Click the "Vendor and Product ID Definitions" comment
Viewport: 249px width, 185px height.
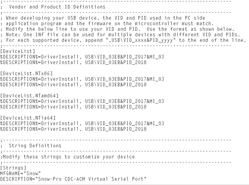(57, 7)
